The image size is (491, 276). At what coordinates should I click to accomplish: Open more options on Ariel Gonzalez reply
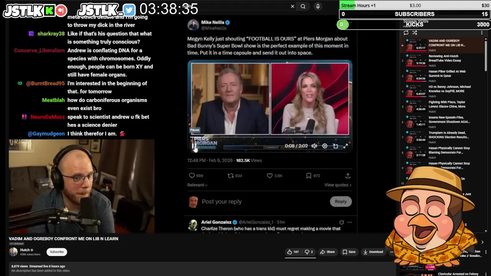[349, 222]
